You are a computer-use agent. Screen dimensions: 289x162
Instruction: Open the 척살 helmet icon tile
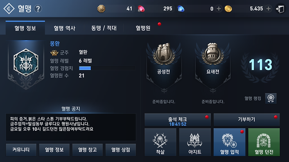(160, 142)
